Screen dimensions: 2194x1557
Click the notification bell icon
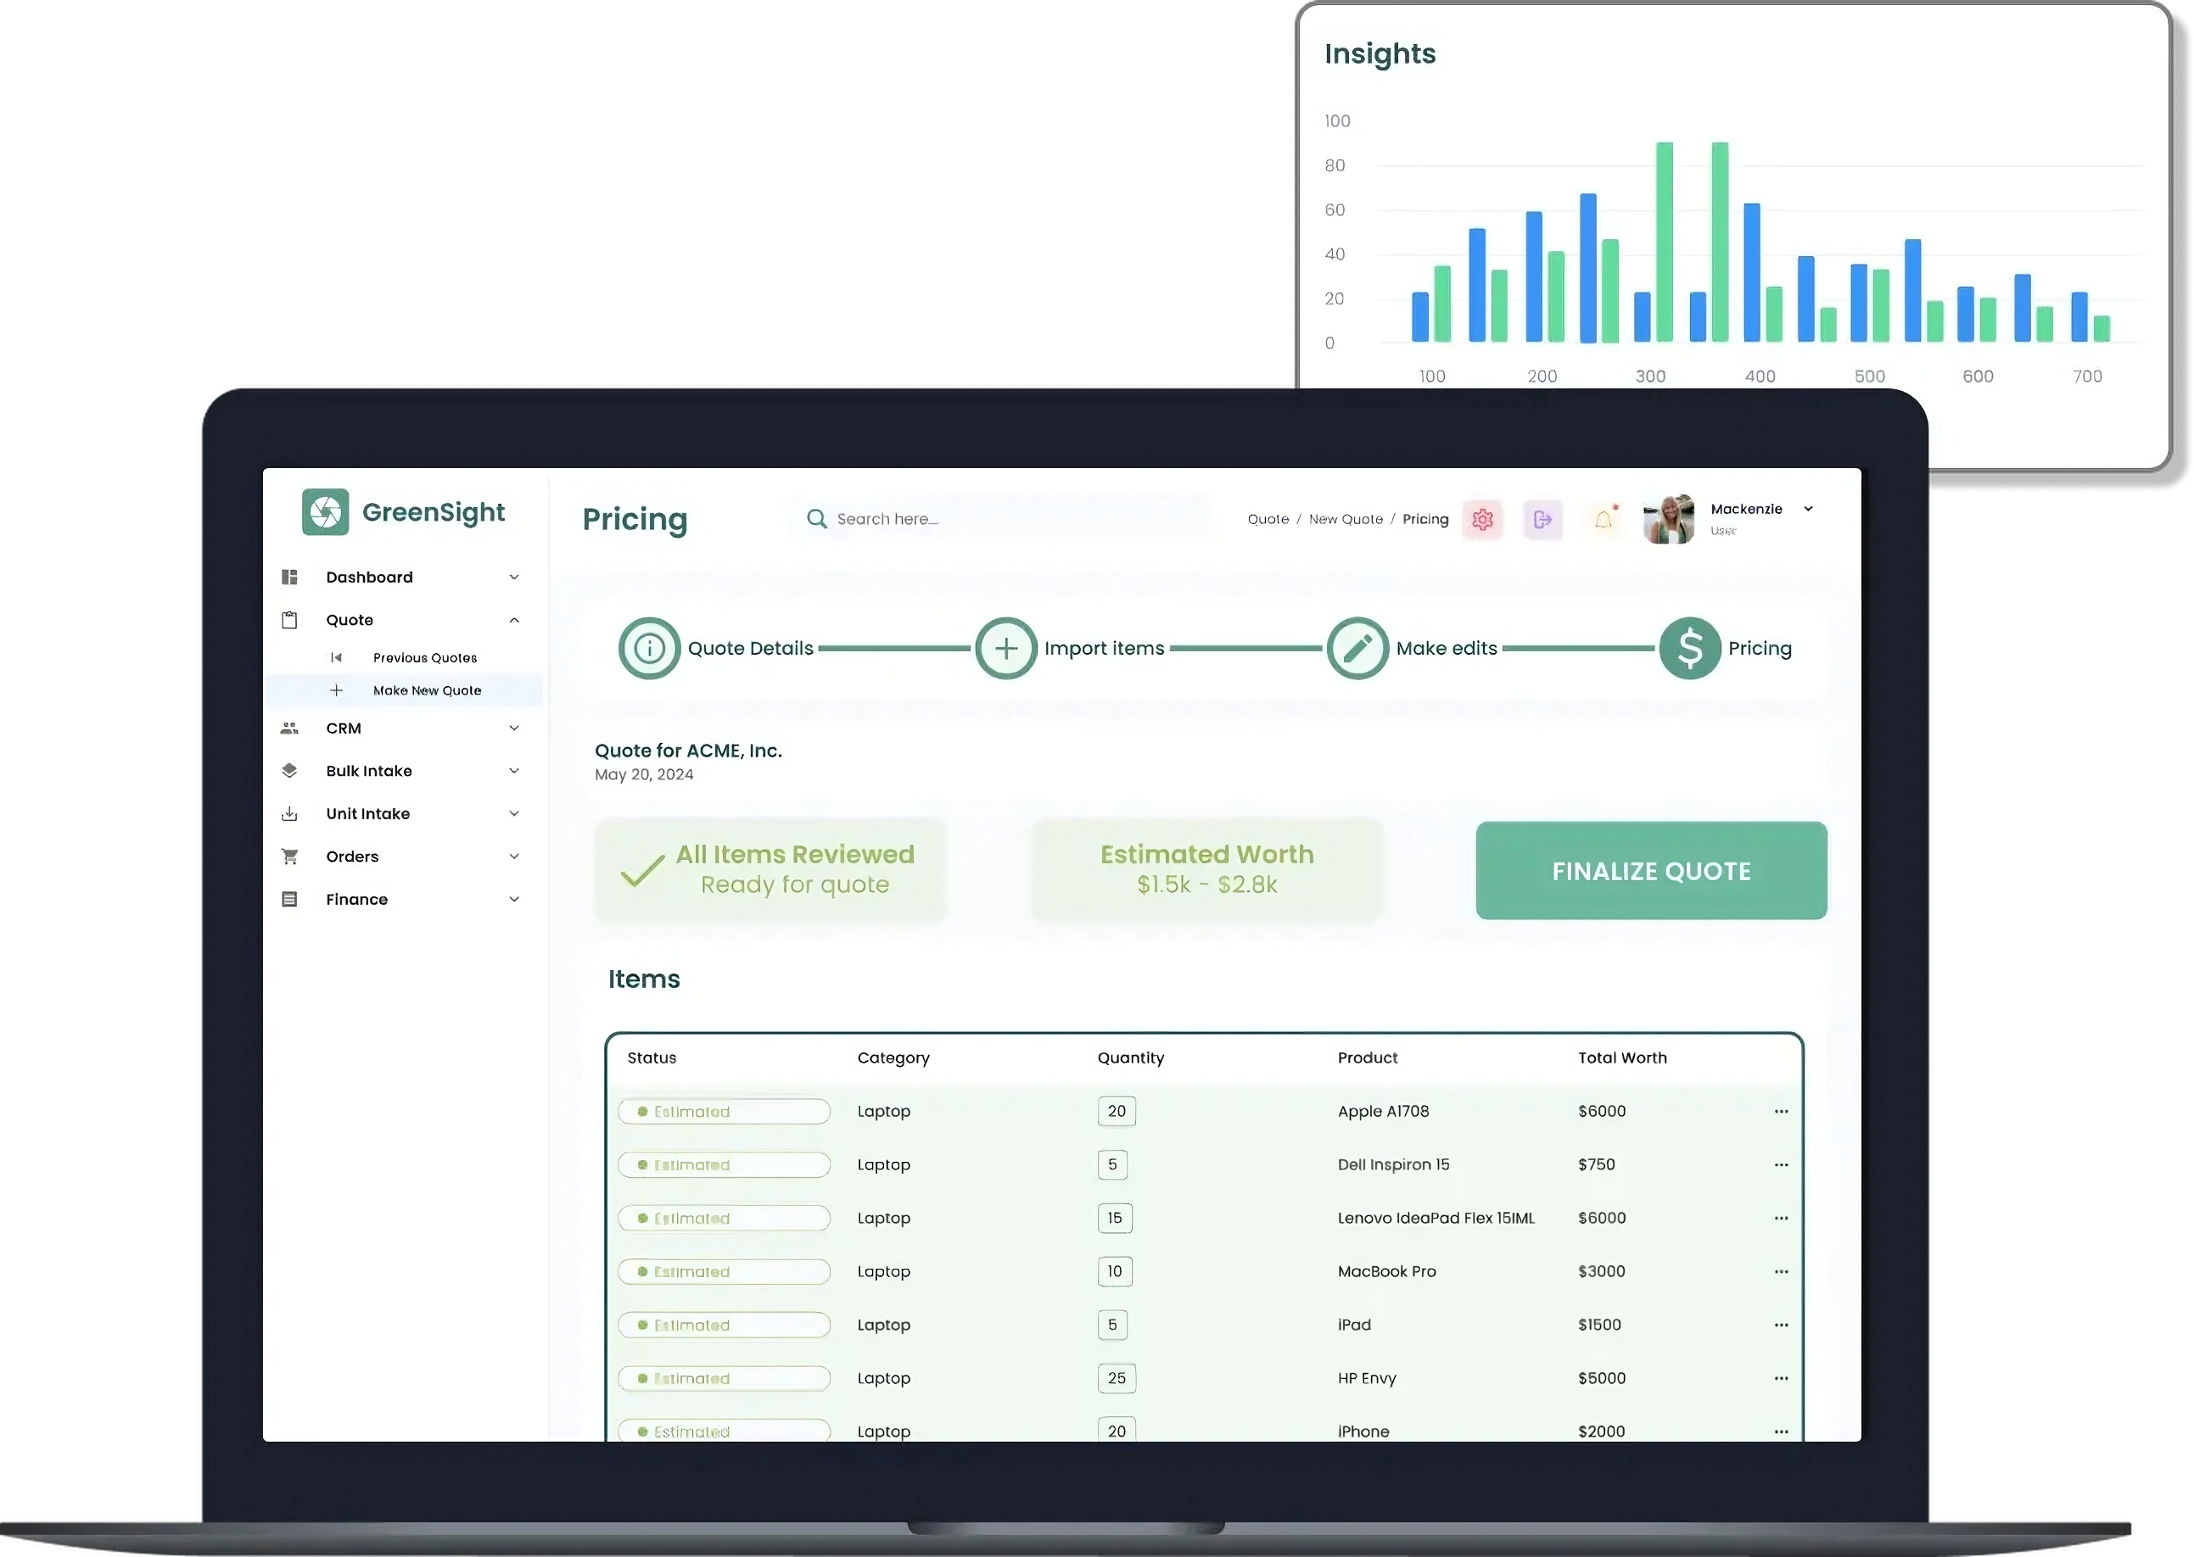pyautogui.click(x=1603, y=517)
